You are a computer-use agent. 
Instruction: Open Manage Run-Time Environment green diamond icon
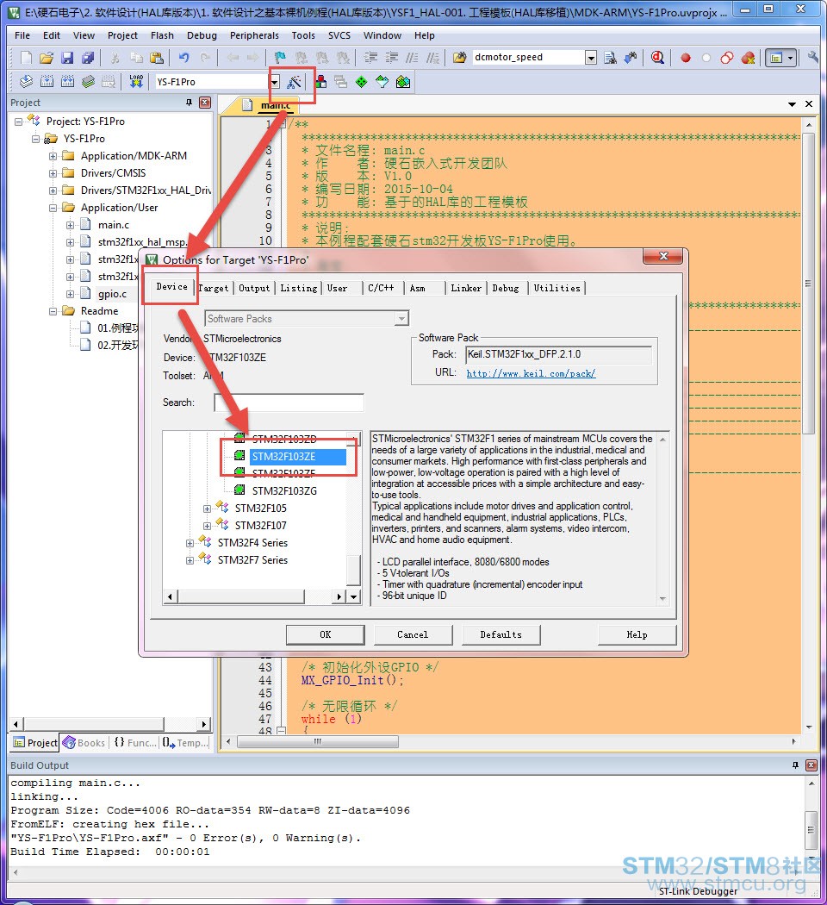click(361, 81)
